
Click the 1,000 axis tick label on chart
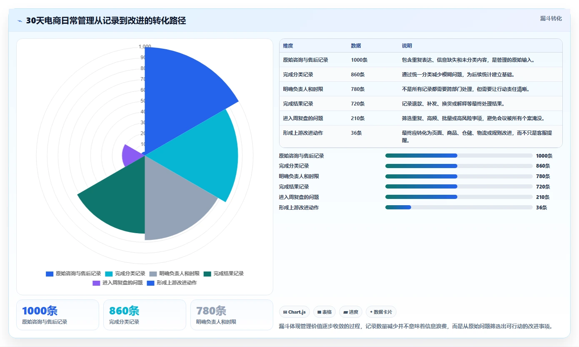[x=145, y=47]
